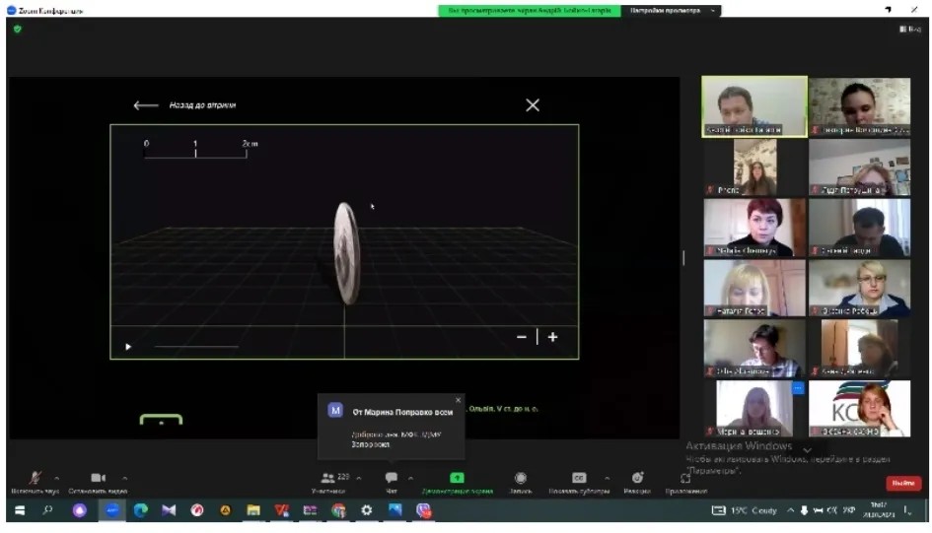Zoom in with plus icon

click(552, 337)
